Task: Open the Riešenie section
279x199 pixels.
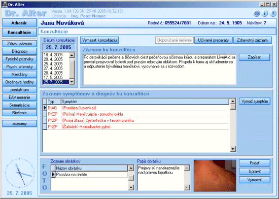Action: click(19, 113)
